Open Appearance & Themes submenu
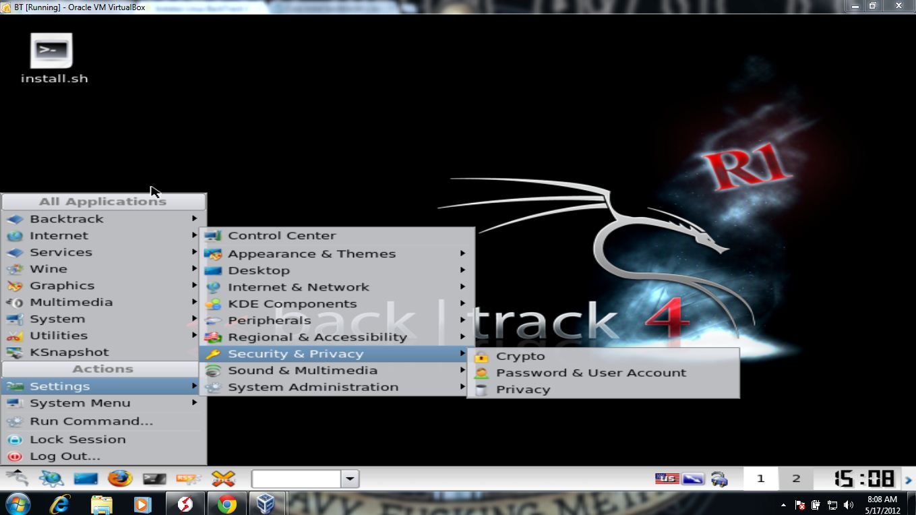Viewport: 916px width, 515px height. tap(337, 253)
